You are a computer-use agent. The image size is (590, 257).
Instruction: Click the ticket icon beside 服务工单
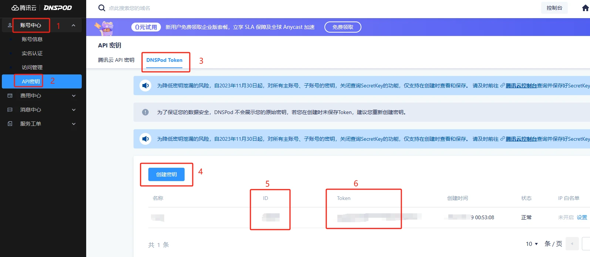click(10, 124)
